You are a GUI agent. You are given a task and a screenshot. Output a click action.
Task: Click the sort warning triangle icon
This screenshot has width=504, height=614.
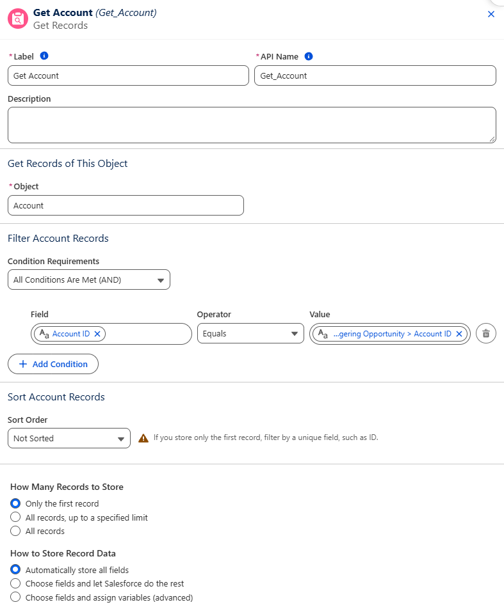tap(143, 437)
